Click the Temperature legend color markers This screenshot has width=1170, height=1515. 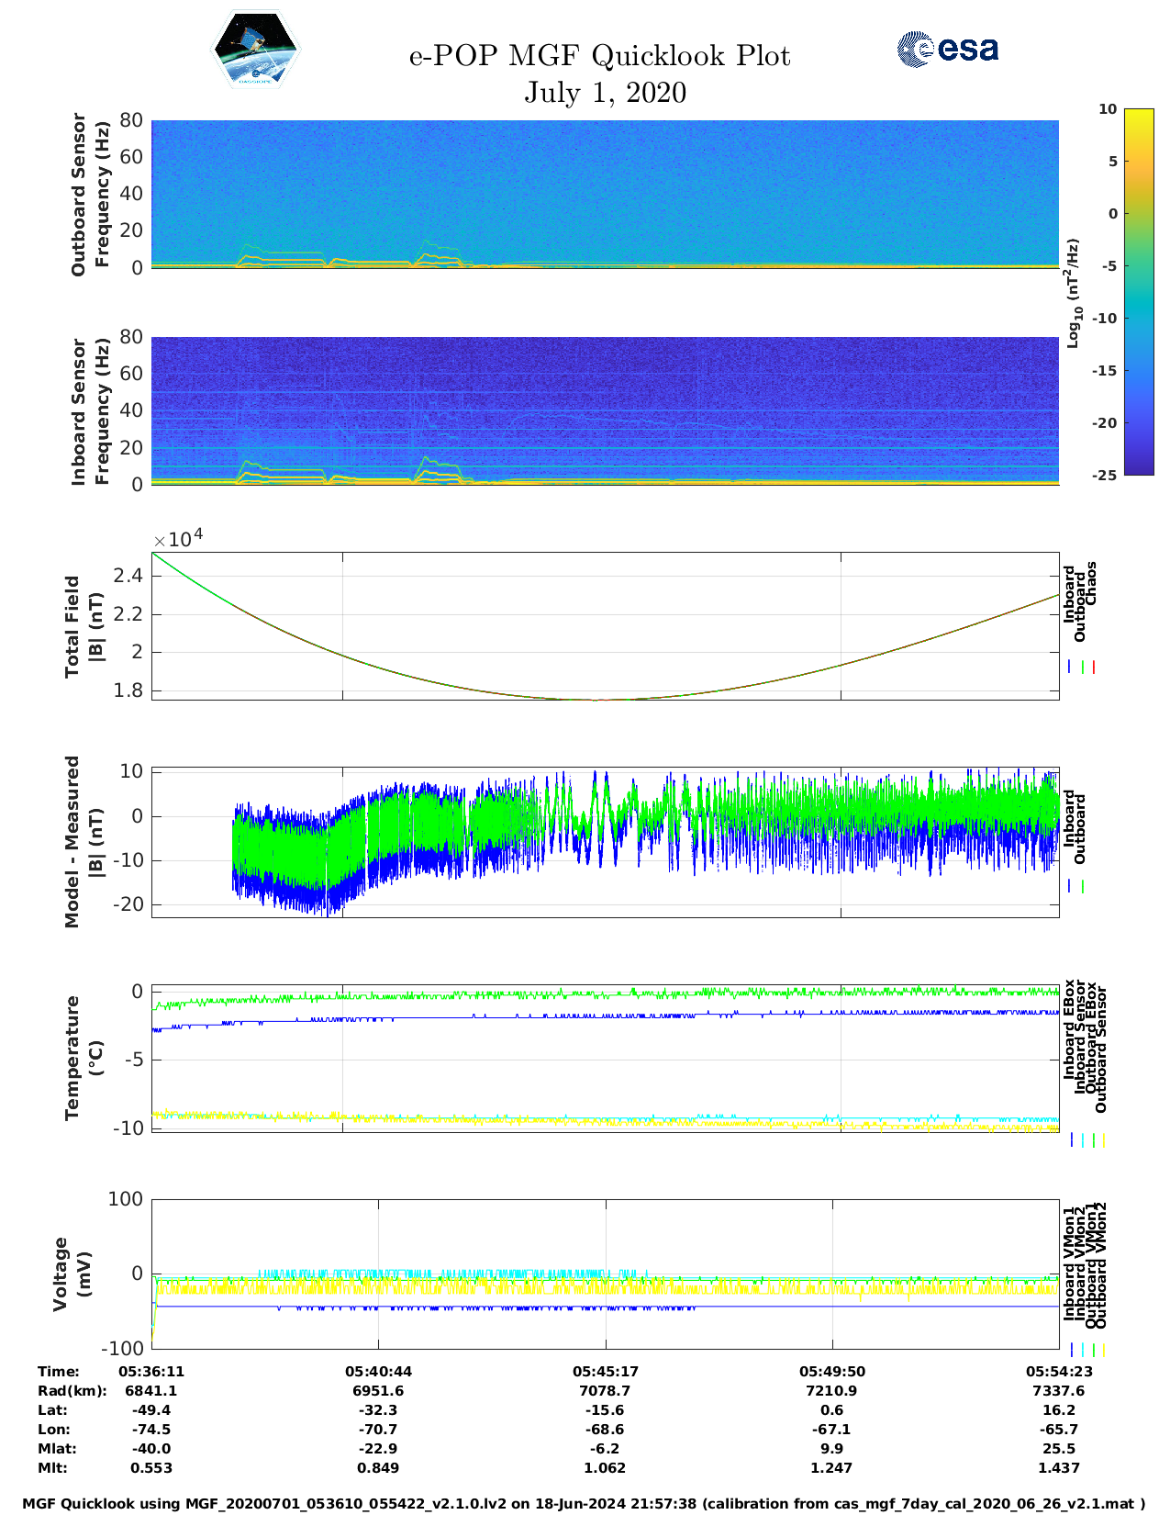pos(1087,1139)
